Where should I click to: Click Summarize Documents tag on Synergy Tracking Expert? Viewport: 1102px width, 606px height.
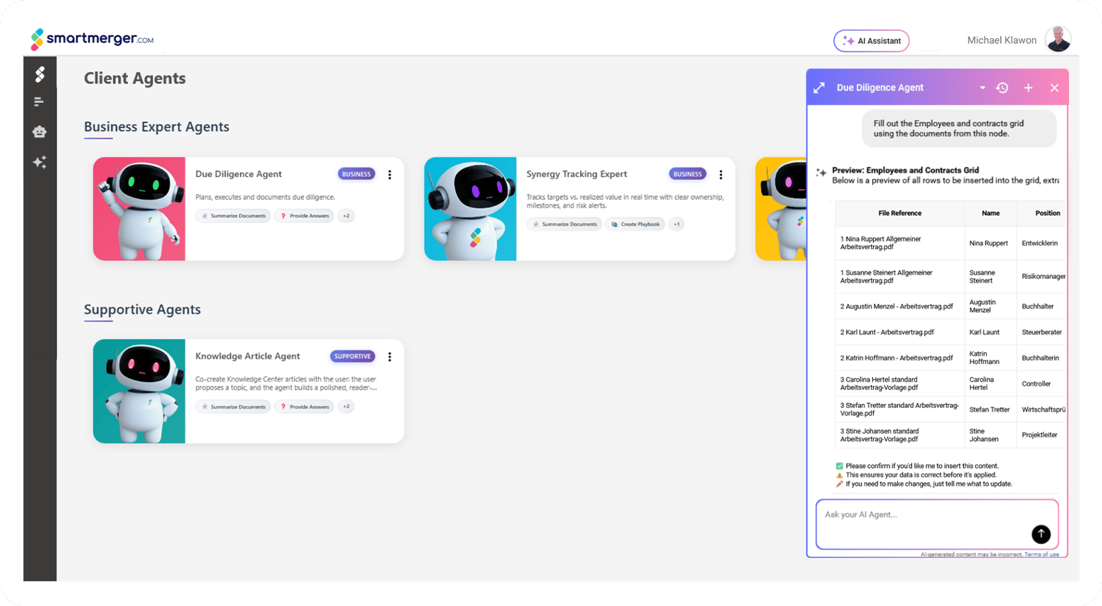pyautogui.click(x=564, y=224)
